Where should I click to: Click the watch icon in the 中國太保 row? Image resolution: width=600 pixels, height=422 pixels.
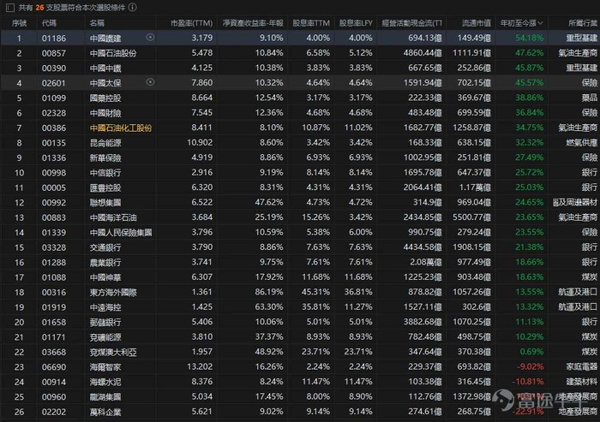point(150,82)
